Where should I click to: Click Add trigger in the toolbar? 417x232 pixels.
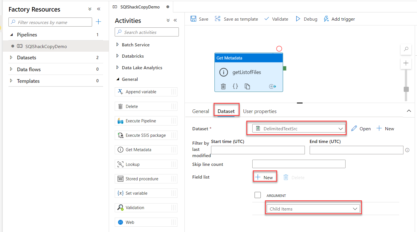339,19
